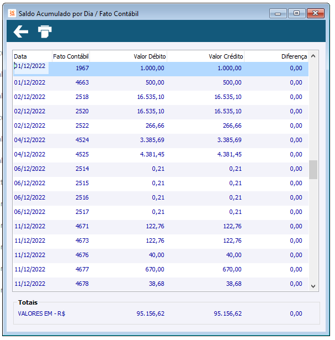Select row 4677 with value 670,00
The image size is (335, 340).
coord(161,270)
